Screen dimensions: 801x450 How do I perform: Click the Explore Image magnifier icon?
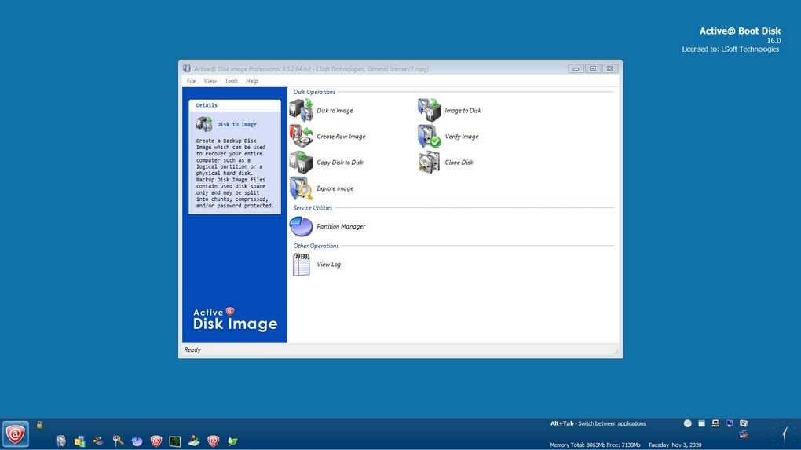302,188
